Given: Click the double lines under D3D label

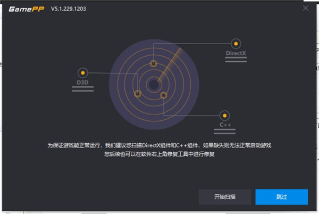Looking at the screenshot, I should pos(82,90).
